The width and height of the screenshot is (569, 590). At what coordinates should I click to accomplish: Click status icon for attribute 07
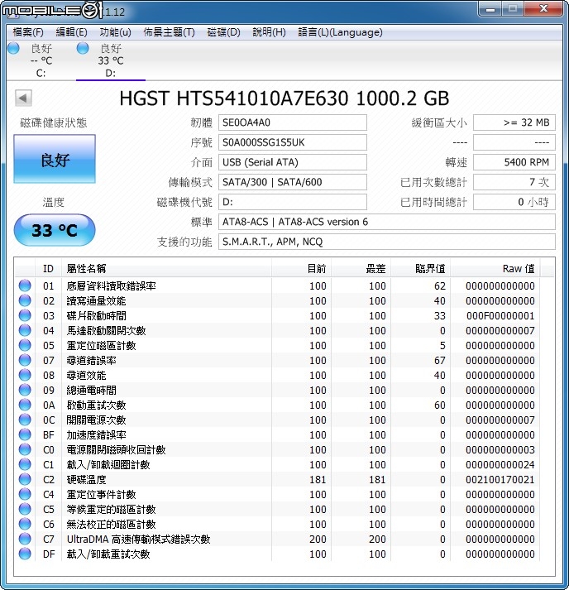(25, 360)
